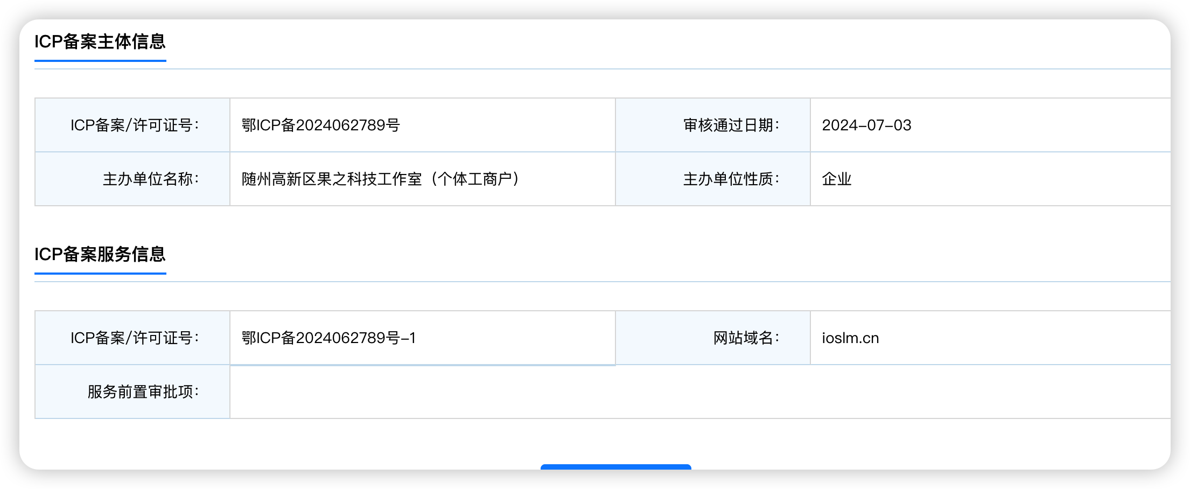Click the 主办单位名称 label cell
This screenshot has width=1190, height=489.
pyautogui.click(x=132, y=179)
